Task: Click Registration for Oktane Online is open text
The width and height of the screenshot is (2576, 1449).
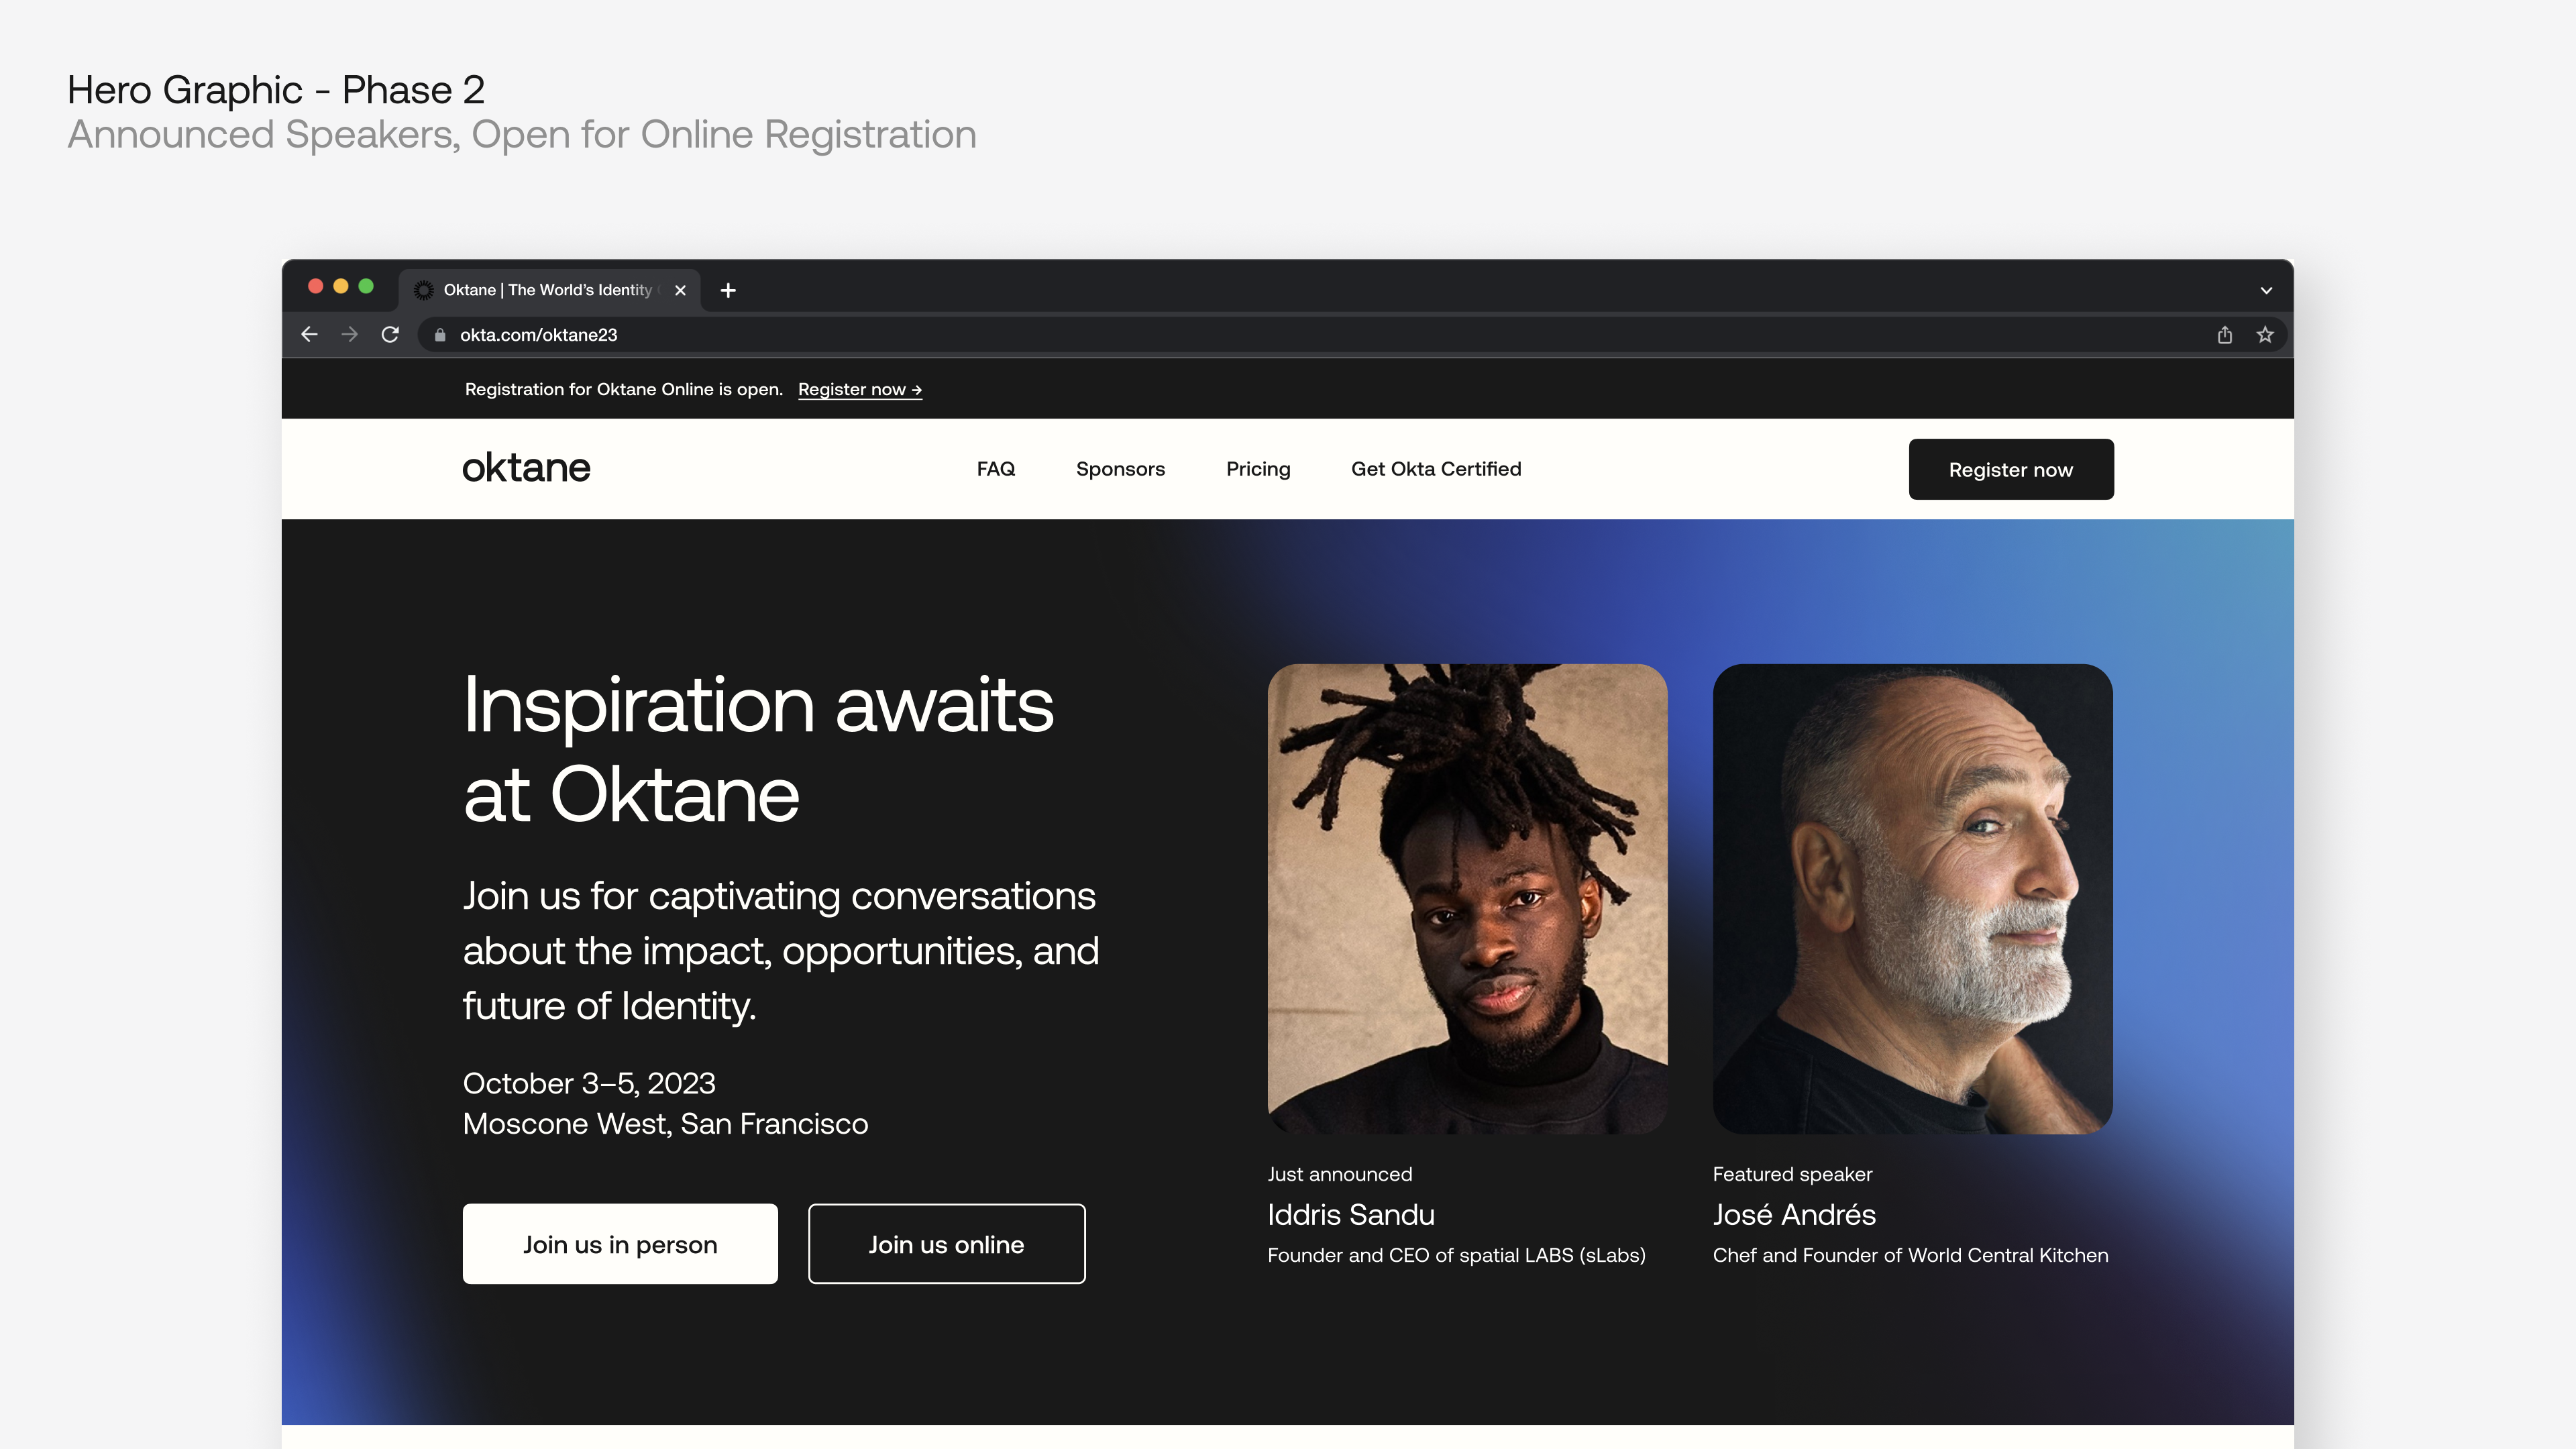Action: [x=624, y=389]
